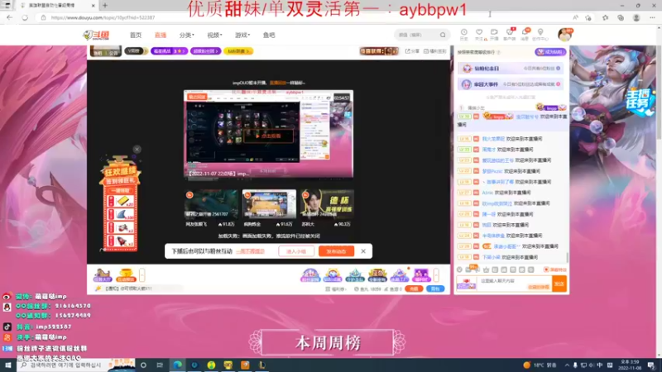Expand the gift bar right arrow
This screenshot has width=662, height=372.
(436, 275)
